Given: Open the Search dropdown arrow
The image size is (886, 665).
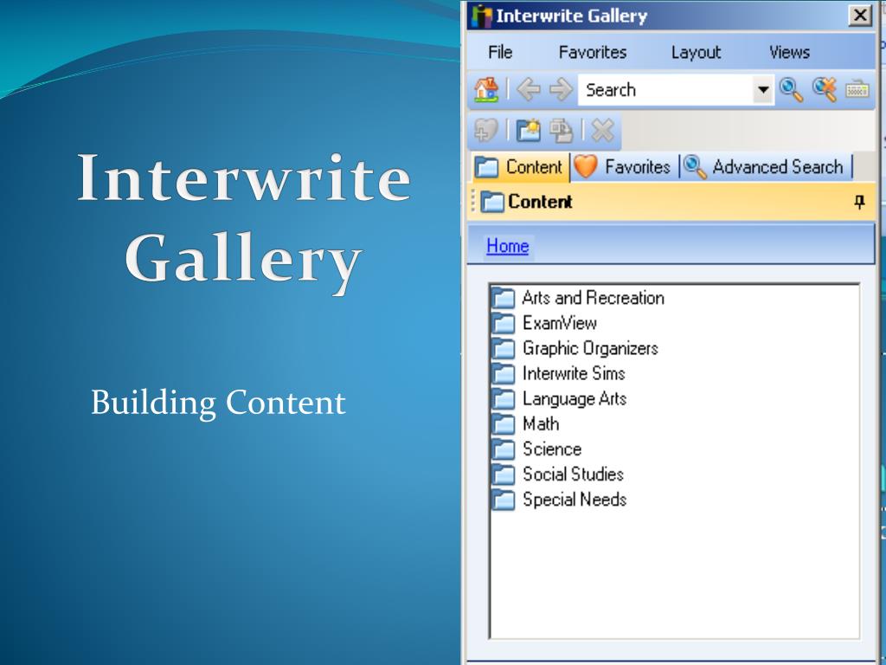Looking at the screenshot, I should (763, 90).
